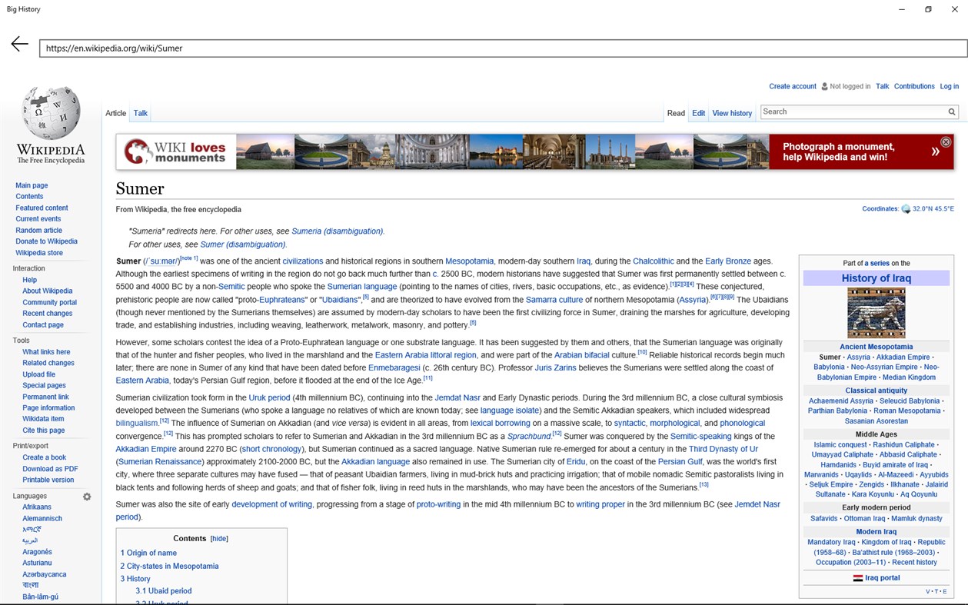The height and width of the screenshot is (605, 968).
Task: Click the search magnifier icon
Action: (952, 112)
